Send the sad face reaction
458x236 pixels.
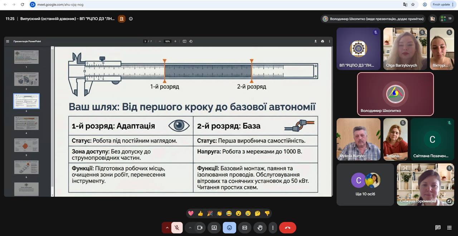248,213
